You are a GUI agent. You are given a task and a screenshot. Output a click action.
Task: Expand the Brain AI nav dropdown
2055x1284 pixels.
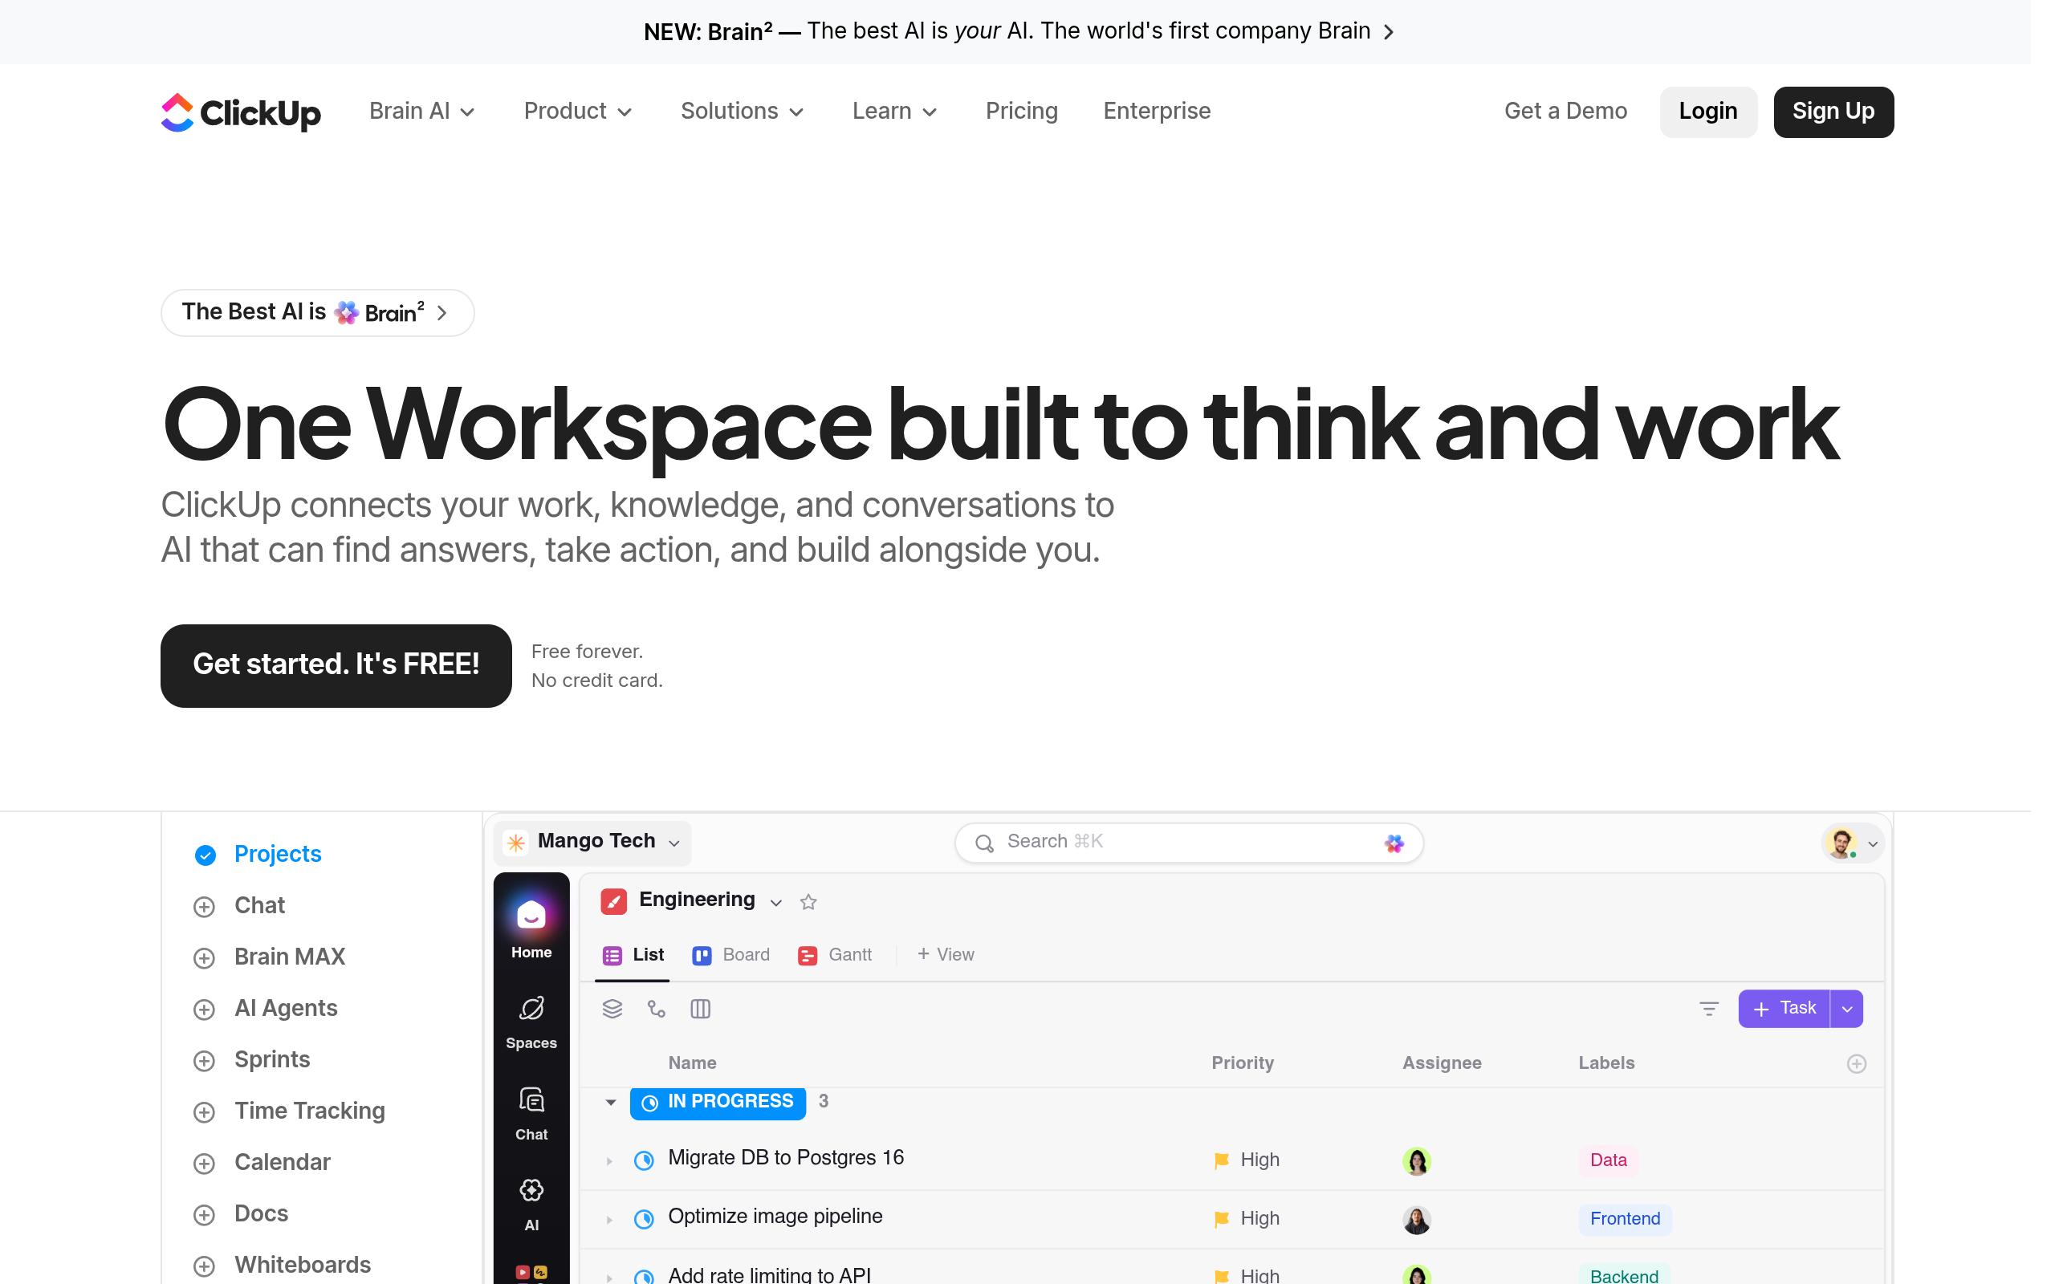[422, 112]
